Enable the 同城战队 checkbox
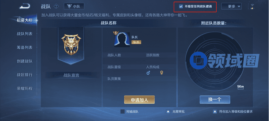Viewport: 269px width, 121px height. (122, 112)
